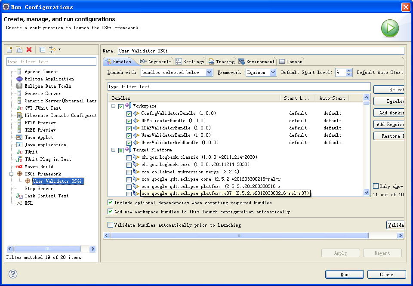
Task: Open the Framework Equinox dropdown
Action: [273, 72]
